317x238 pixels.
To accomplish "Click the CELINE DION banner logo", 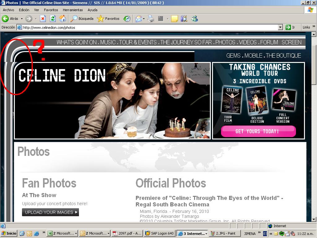I will point(62,75).
